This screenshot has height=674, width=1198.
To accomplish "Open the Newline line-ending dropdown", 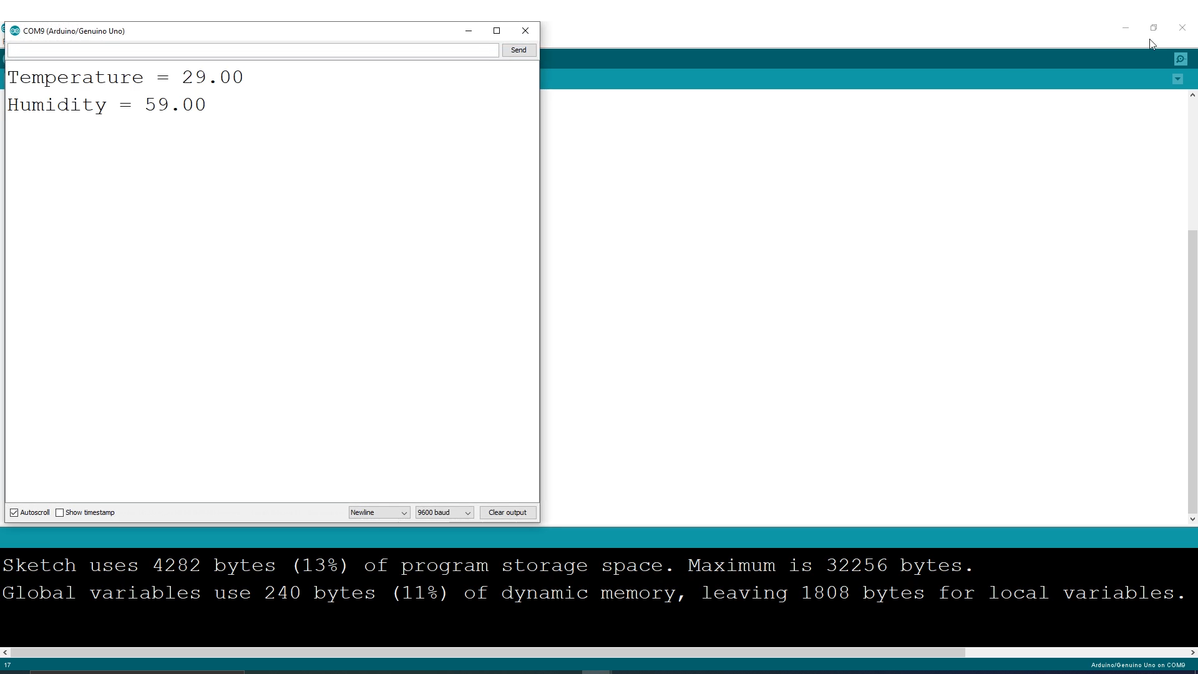I will point(379,512).
